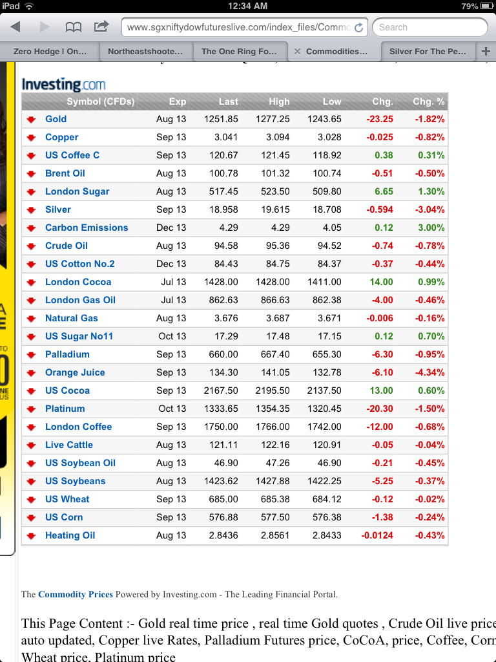Click red down arrow beside Palladium
This screenshot has height=662, width=496.
coord(31,355)
